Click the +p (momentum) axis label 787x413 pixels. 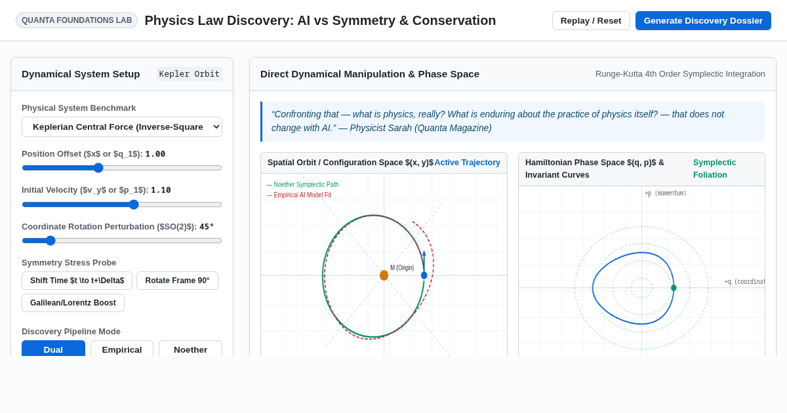[666, 193]
